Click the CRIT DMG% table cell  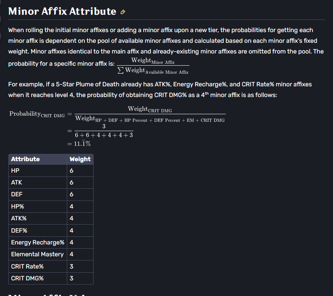(x=27, y=278)
